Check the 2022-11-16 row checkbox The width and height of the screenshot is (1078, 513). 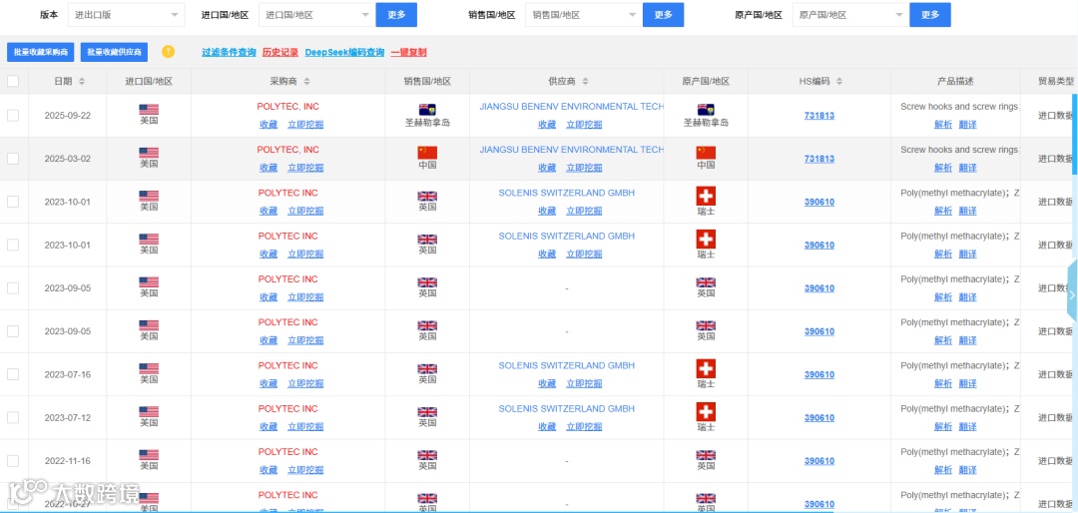point(13,461)
